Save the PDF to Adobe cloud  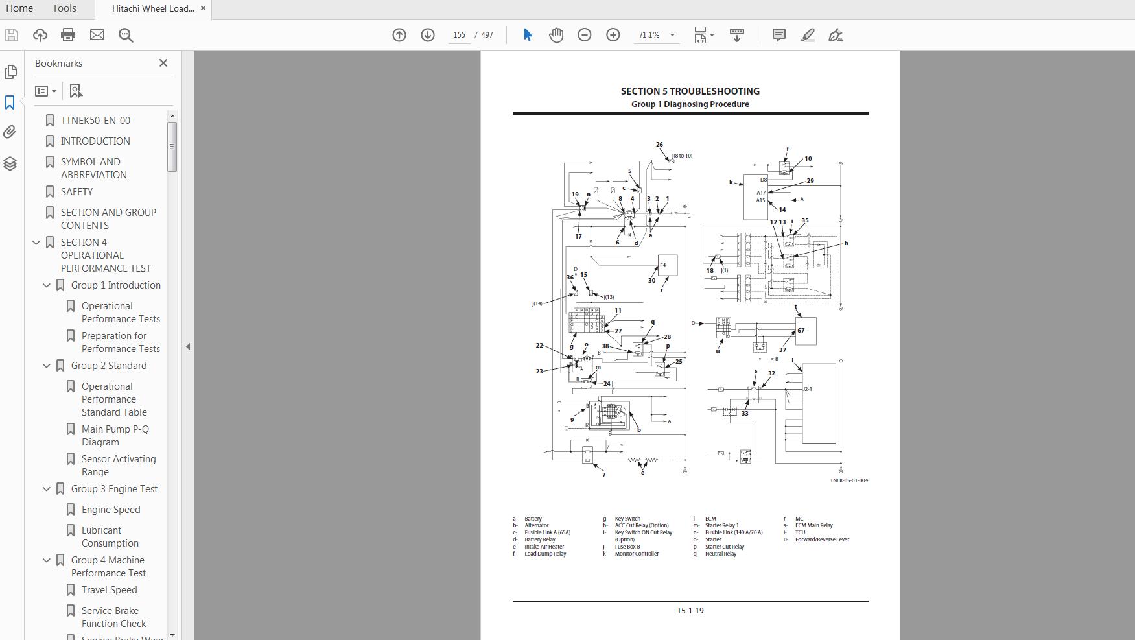coord(40,34)
